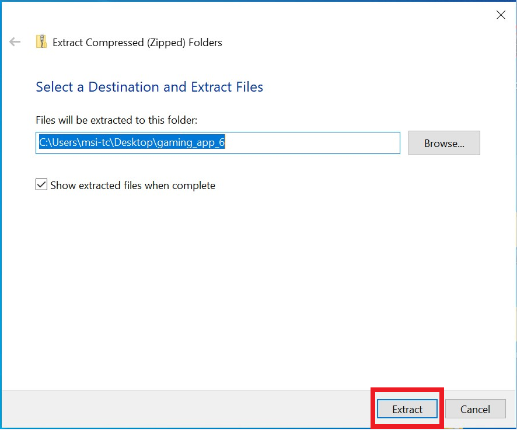This screenshot has height=430, width=517.
Task: Cancel the extraction dialog
Action: (x=475, y=409)
